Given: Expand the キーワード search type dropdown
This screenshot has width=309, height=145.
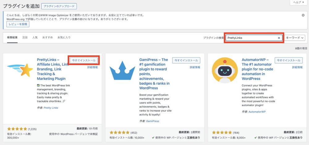Looking at the screenshot, I should click(295, 38).
